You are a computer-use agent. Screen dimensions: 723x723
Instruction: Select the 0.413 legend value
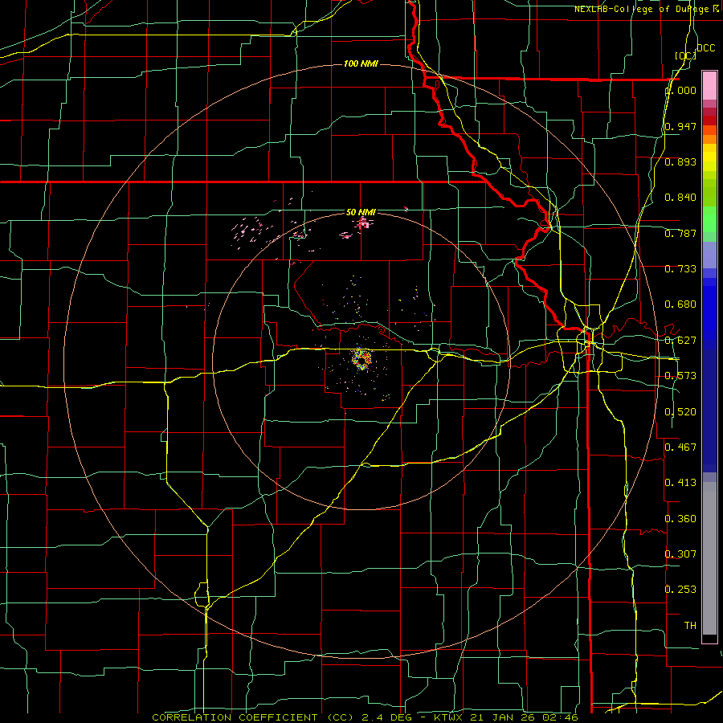pyautogui.click(x=680, y=483)
